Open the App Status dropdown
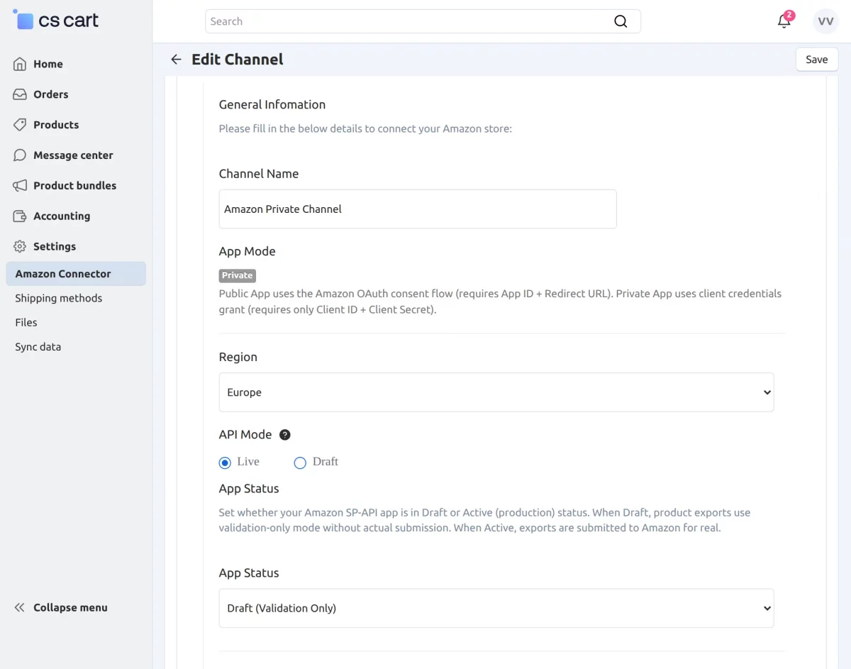851x669 pixels. pos(496,608)
